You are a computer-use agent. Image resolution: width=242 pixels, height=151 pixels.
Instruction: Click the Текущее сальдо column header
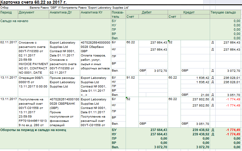[223, 13]
